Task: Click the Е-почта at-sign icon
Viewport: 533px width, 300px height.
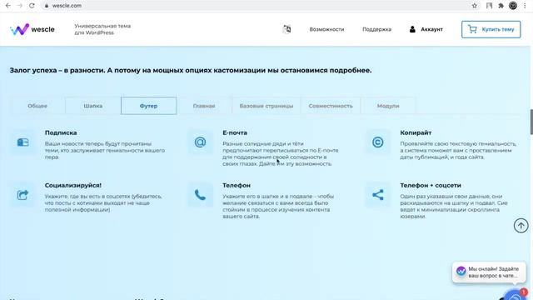Action: [x=200, y=142]
